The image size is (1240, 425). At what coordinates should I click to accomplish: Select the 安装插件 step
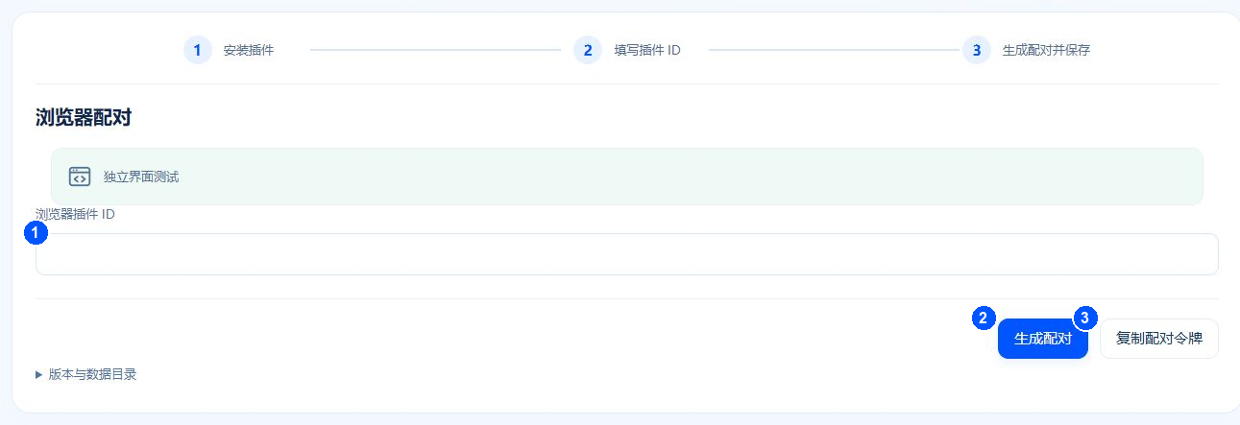(x=229, y=50)
